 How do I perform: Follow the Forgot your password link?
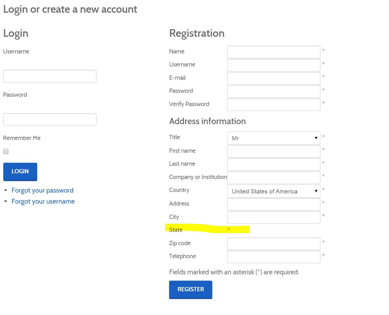pyautogui.click(x=42, y=190)
